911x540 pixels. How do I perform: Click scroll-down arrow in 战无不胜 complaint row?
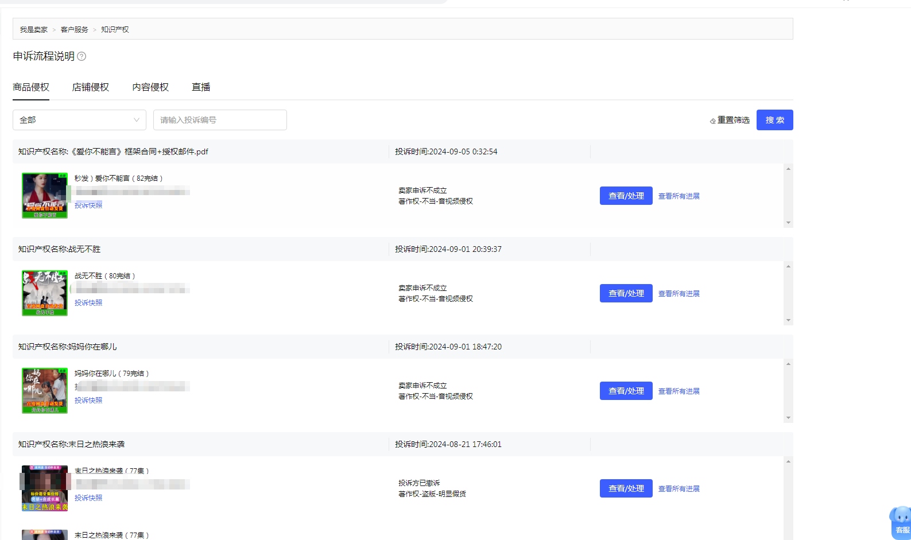click(x=788, y=320)
